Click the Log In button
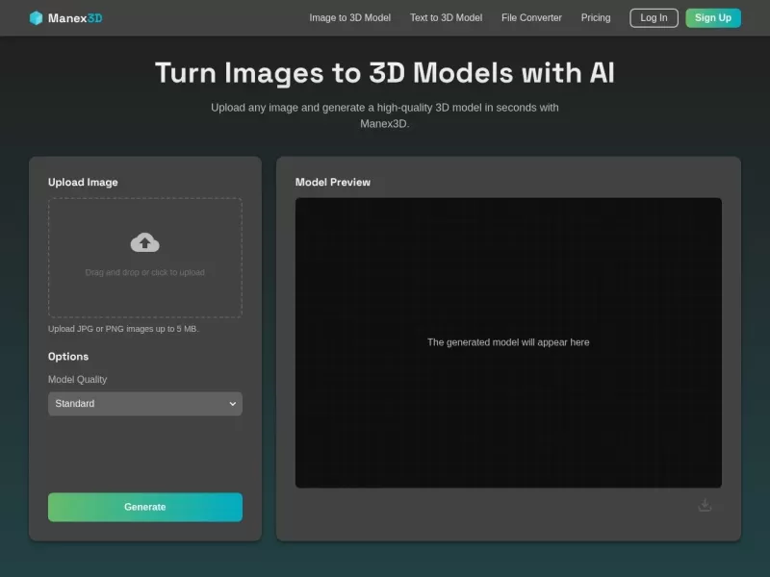This screenshot has height=577, width=770. pos(654,17)
